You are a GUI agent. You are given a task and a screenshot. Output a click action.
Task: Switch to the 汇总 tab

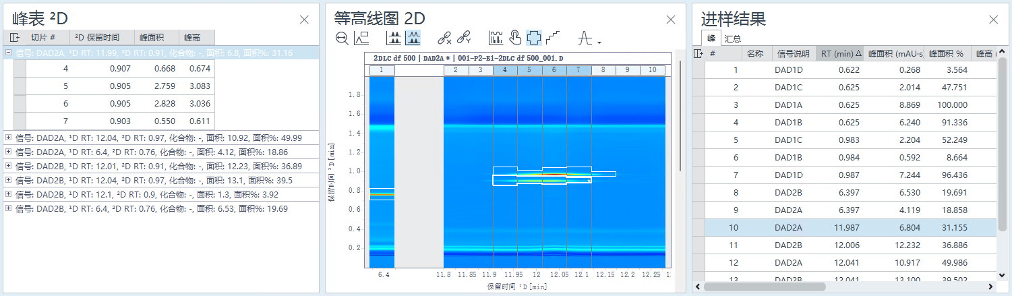click(732, 39)
